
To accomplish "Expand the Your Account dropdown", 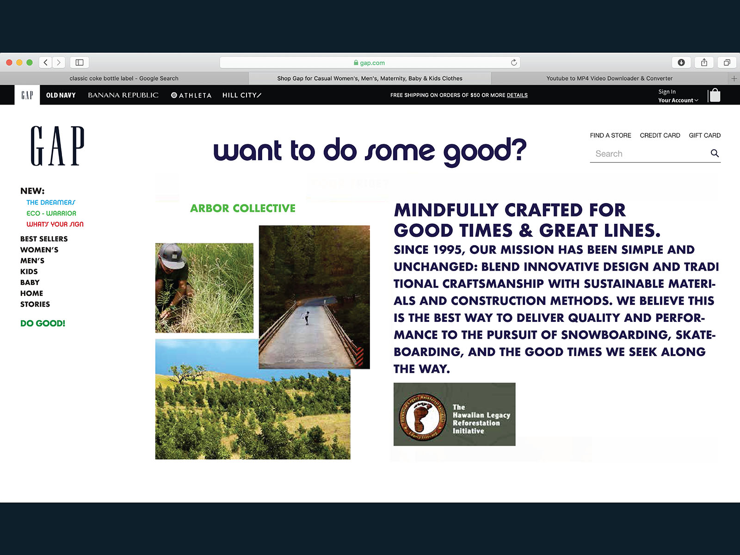I will 678,100.
